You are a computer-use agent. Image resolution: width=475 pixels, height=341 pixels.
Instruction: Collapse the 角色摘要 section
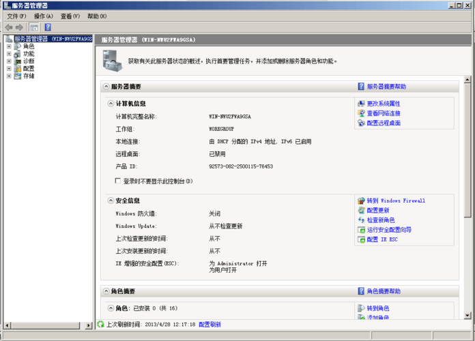106,291
